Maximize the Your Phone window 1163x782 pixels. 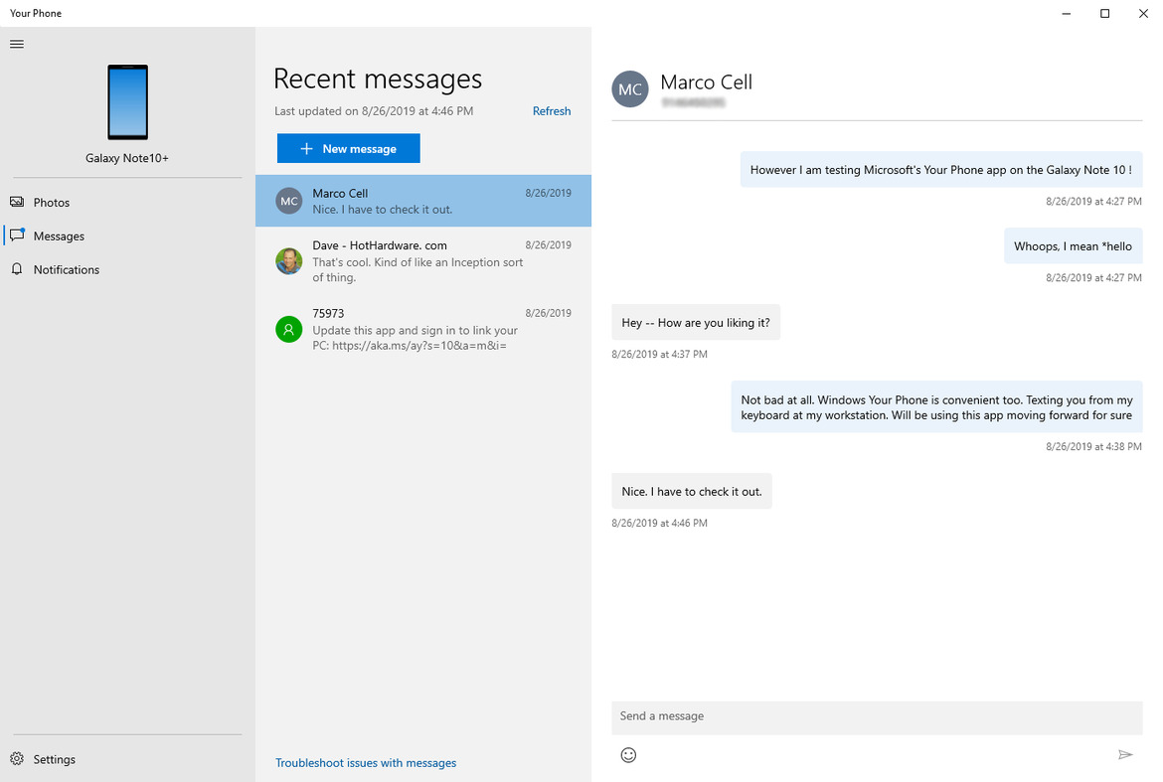1104,13
